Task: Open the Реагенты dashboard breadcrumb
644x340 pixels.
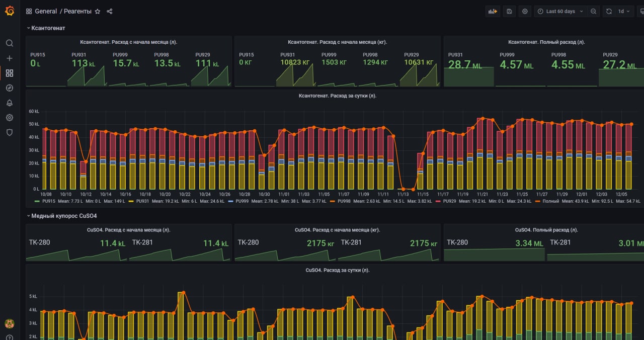Action: pos(77,11)
